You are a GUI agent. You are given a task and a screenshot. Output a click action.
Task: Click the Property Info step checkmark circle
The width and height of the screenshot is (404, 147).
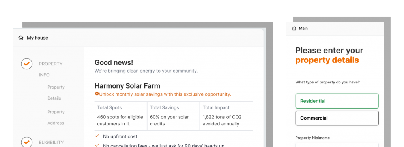[27, 64]
